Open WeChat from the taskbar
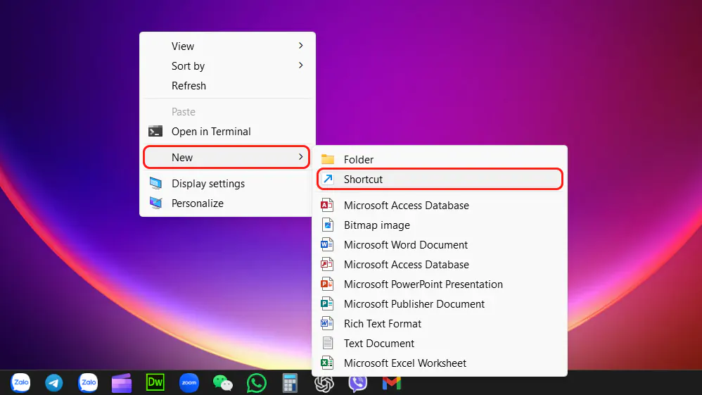The image size is (702, 395). click(x=222, y=383)
